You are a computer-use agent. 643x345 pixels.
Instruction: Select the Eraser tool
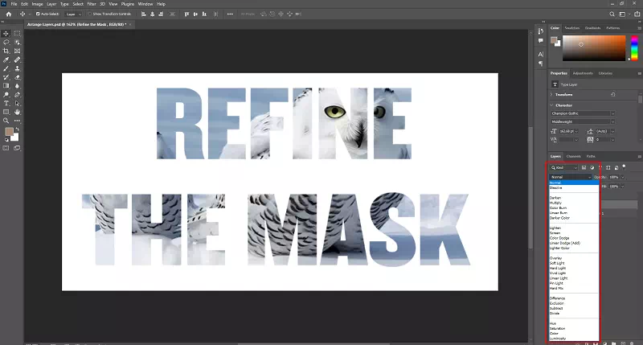pyautogui.click(x=17, y=77)
